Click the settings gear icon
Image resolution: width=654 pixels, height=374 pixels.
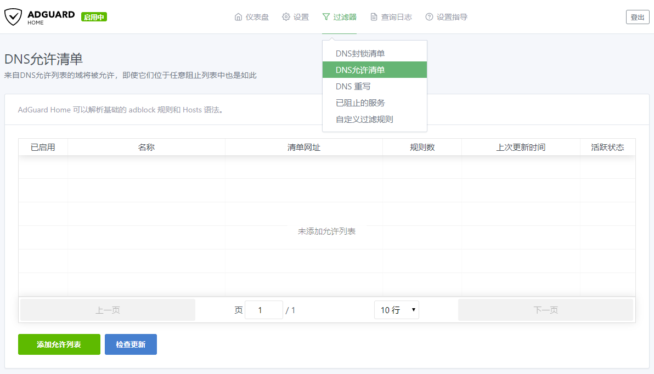click(286, 17)
